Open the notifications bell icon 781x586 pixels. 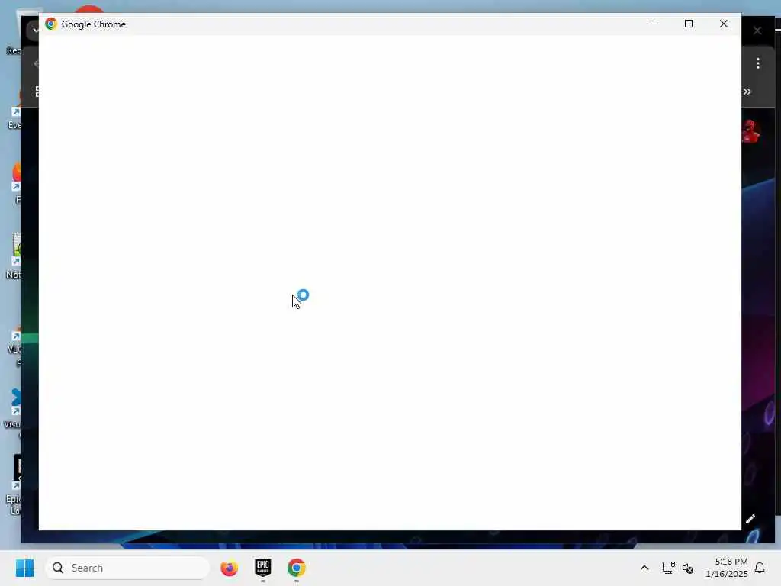760,568
